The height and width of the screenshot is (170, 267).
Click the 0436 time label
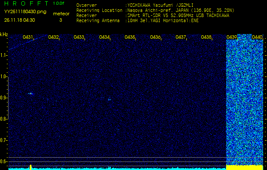[155, 37]
